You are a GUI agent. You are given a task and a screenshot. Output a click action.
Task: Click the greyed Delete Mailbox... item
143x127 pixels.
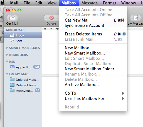[93, 79]
